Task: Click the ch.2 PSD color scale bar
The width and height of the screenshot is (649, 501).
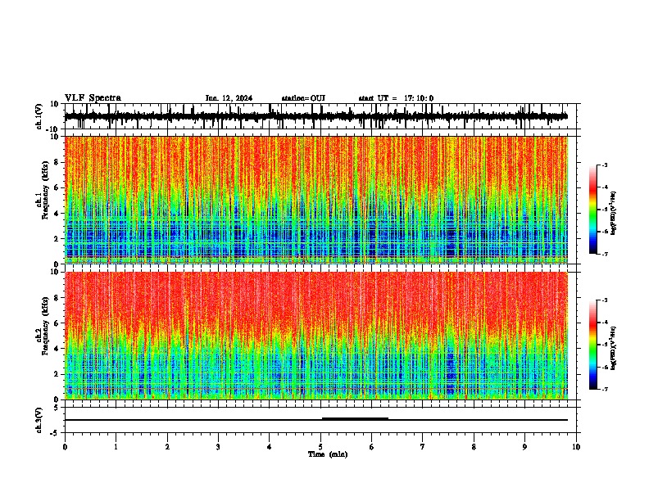Action: [593, 345]
